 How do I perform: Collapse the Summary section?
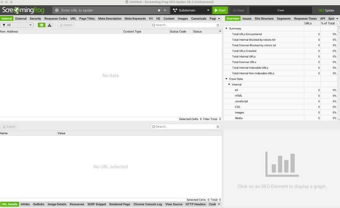[227, 29]
